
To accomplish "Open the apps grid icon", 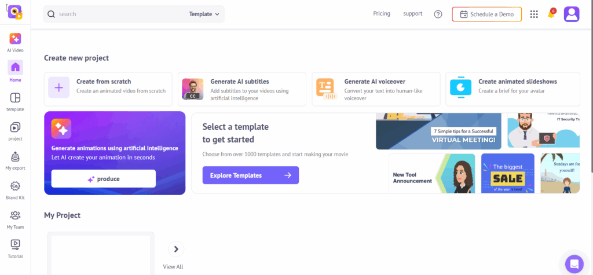I will pos(534,14).
